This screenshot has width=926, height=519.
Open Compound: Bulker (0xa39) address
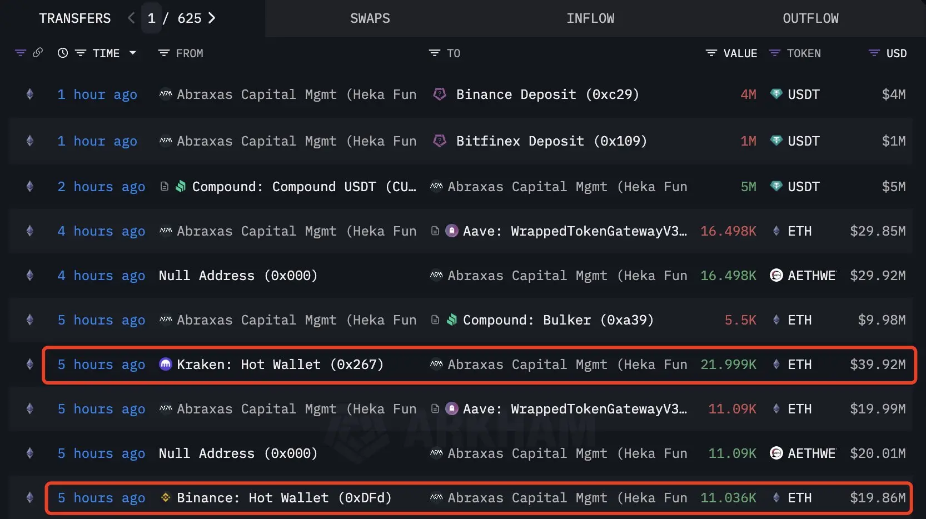click(558, 320)
